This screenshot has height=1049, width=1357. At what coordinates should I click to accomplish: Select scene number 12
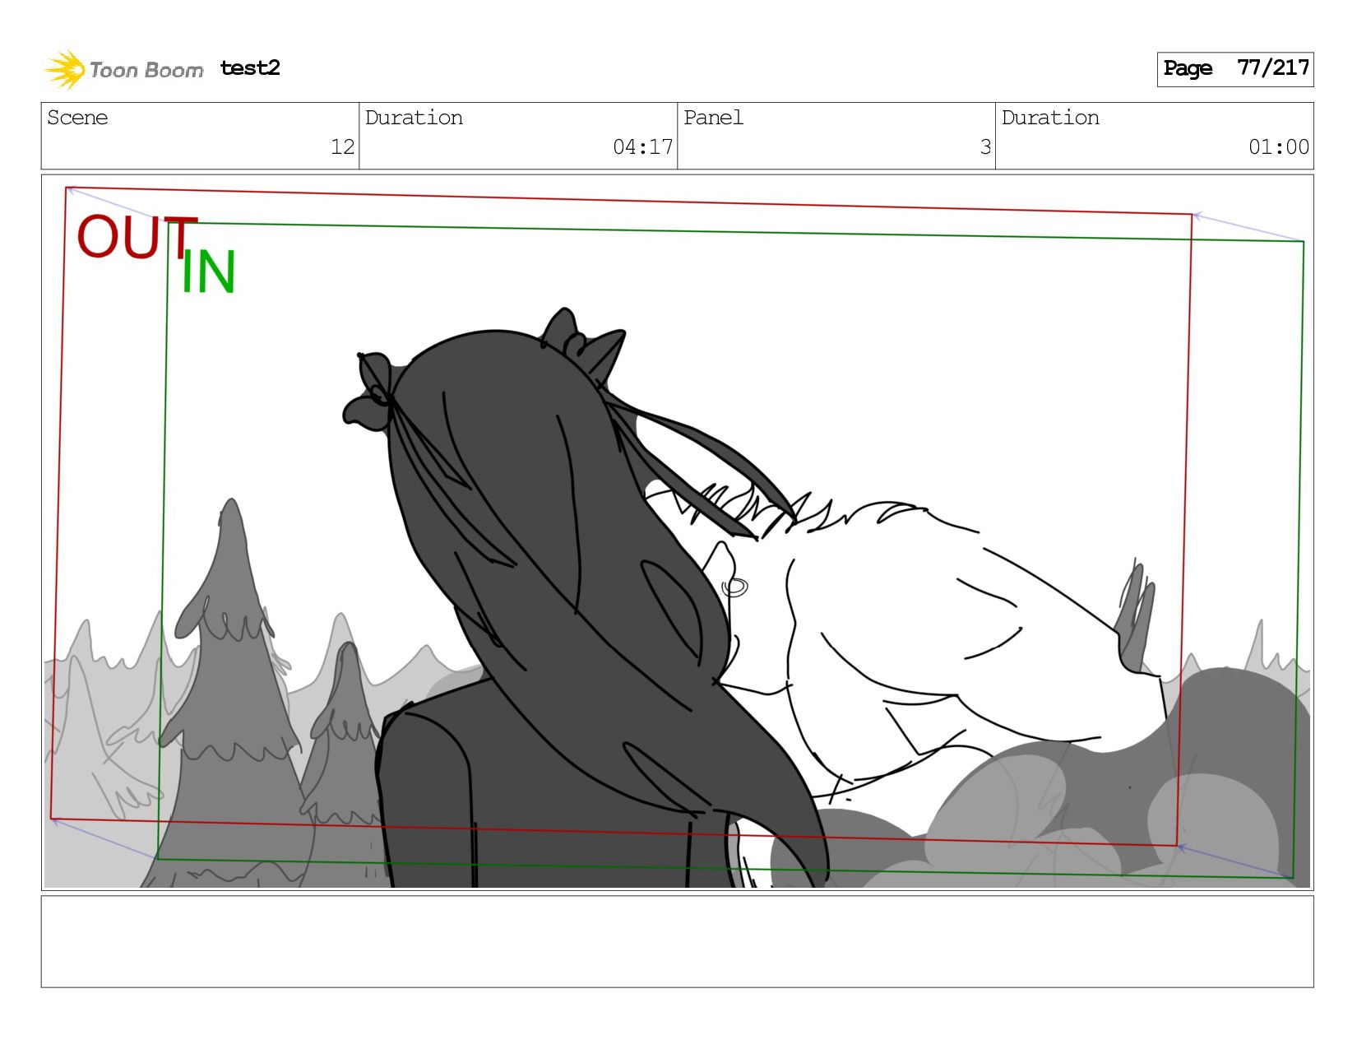(x=342, y=147)
